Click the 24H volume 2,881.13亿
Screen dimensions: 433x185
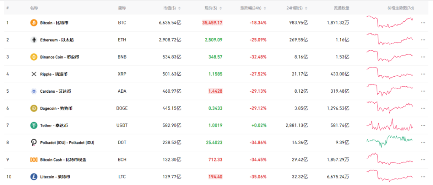coord(297,126)
